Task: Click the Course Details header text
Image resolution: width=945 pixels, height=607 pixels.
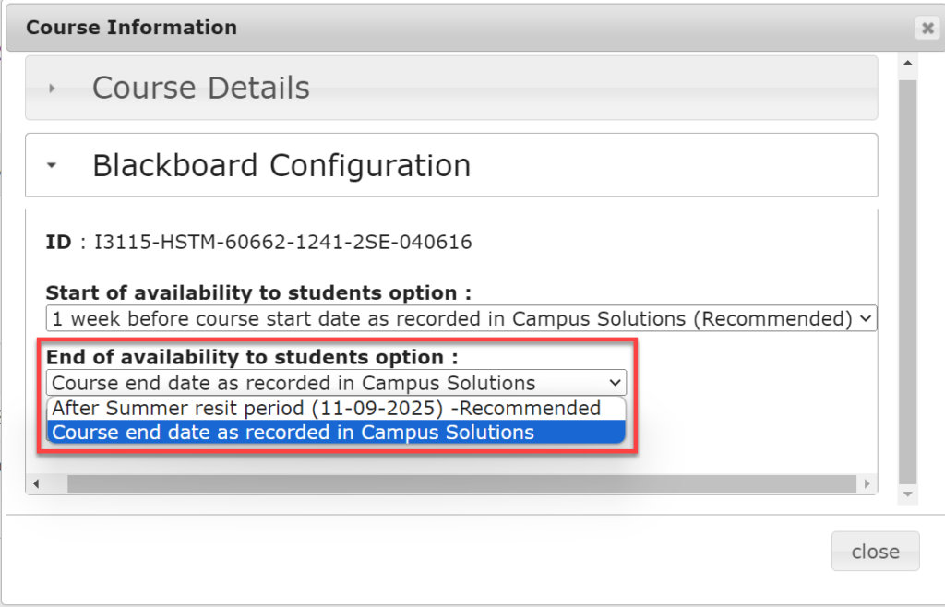Action: click(200, 88)
